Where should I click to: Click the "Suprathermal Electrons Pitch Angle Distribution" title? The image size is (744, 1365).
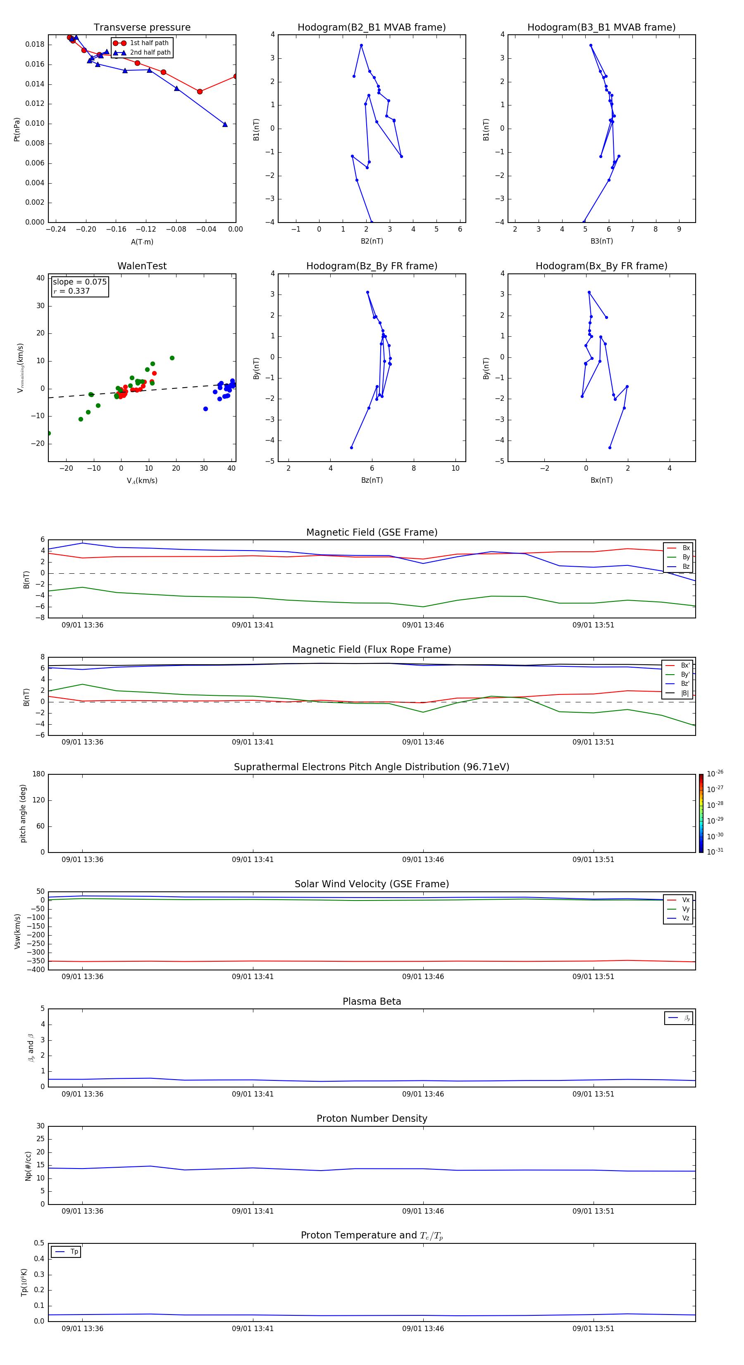coord(372,767)
